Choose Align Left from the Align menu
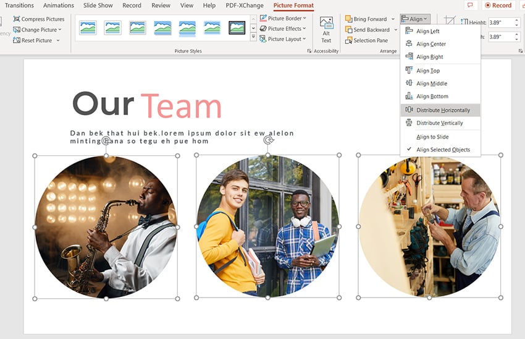Screen dimensions: 525x339 coord(427,32)
